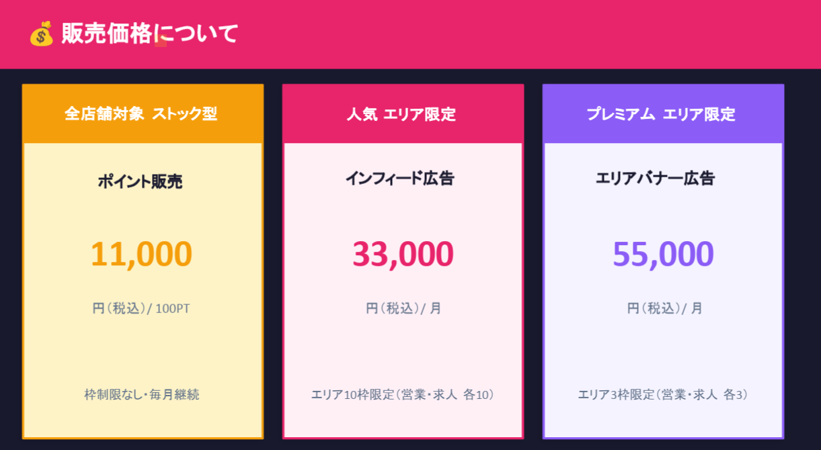Click 円(税込)/ 月 under the 33,000 price
The image size is (821, 450).
[x=403, y=308]
